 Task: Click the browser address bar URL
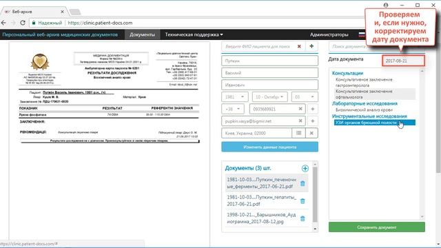click(100, 23)
